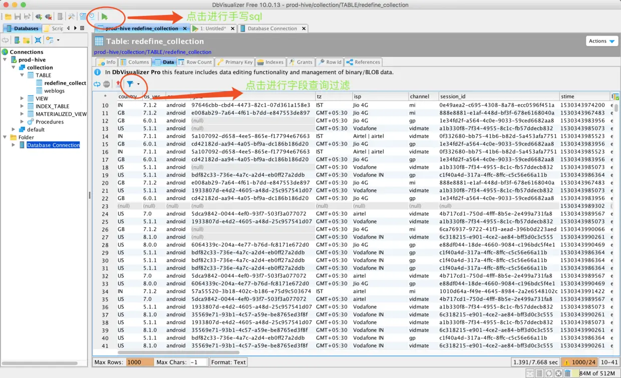Click the blue collapse arrows icon in tree toolbar
Image resolution: width=621 pixels, height=378 pixels.
pos(38,40)
